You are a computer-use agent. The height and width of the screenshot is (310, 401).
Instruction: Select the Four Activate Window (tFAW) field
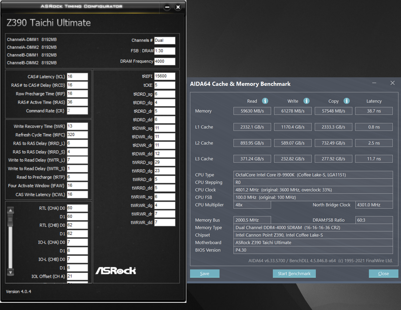[x=77, y=186]
